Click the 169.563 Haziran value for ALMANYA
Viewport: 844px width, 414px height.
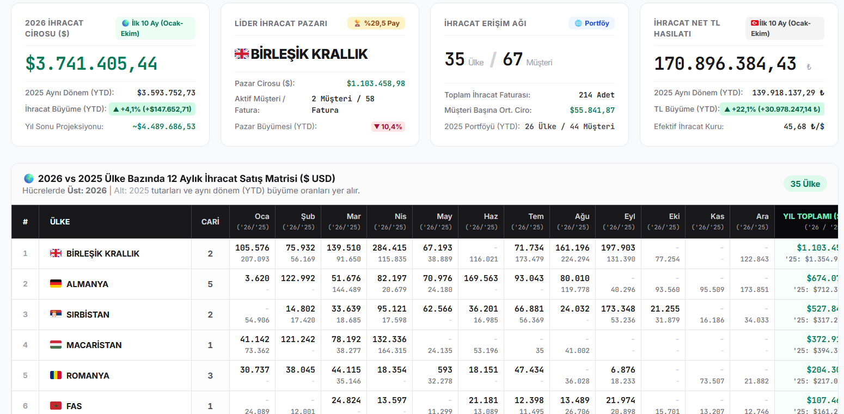coord(481,278)
